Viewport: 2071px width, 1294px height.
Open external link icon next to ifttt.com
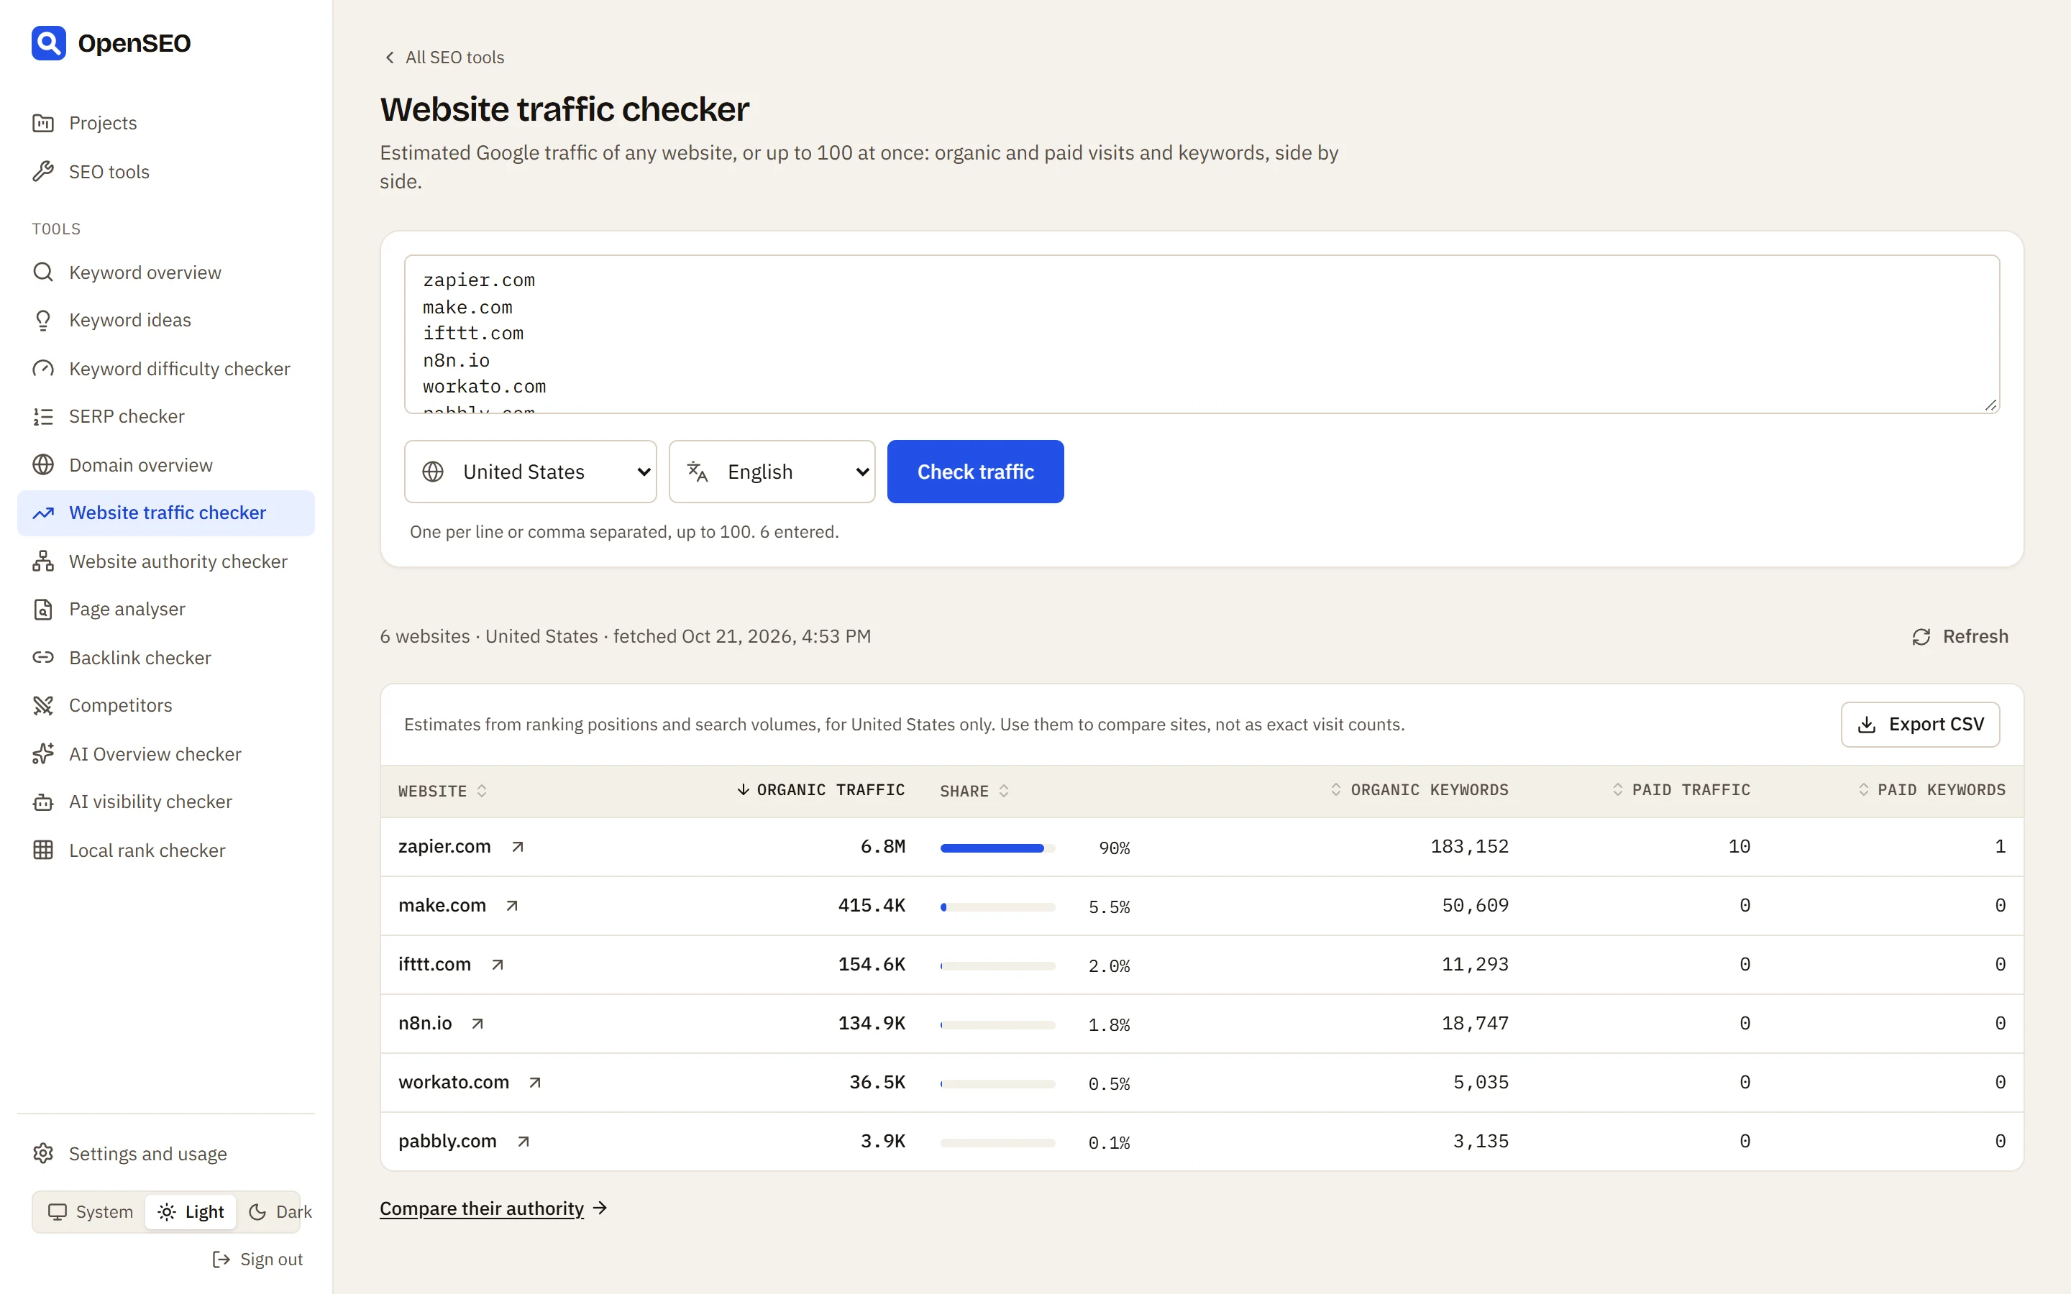pyautogui.click(x=497, y=965)
